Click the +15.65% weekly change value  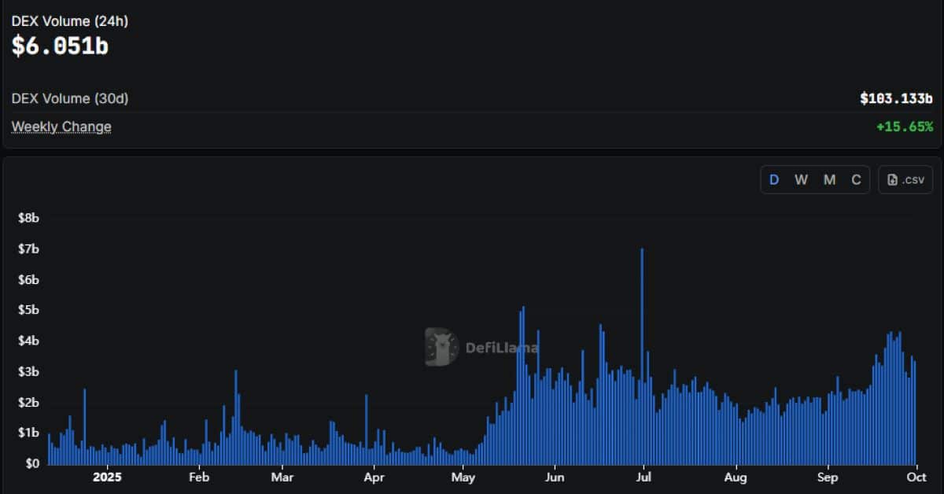(x=905, y=127)
